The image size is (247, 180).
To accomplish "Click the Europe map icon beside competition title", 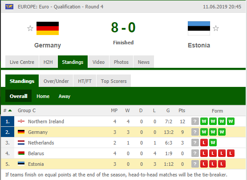I will click(x=9, y=7).
